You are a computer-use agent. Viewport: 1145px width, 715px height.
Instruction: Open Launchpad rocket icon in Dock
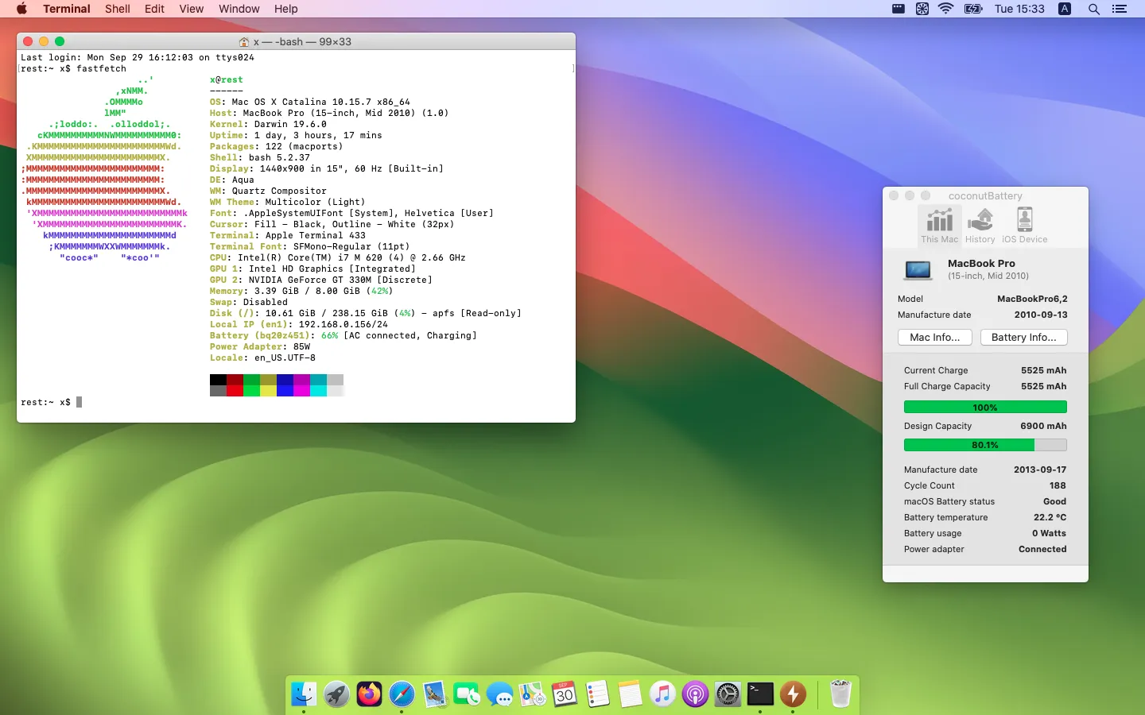(336, 694)
